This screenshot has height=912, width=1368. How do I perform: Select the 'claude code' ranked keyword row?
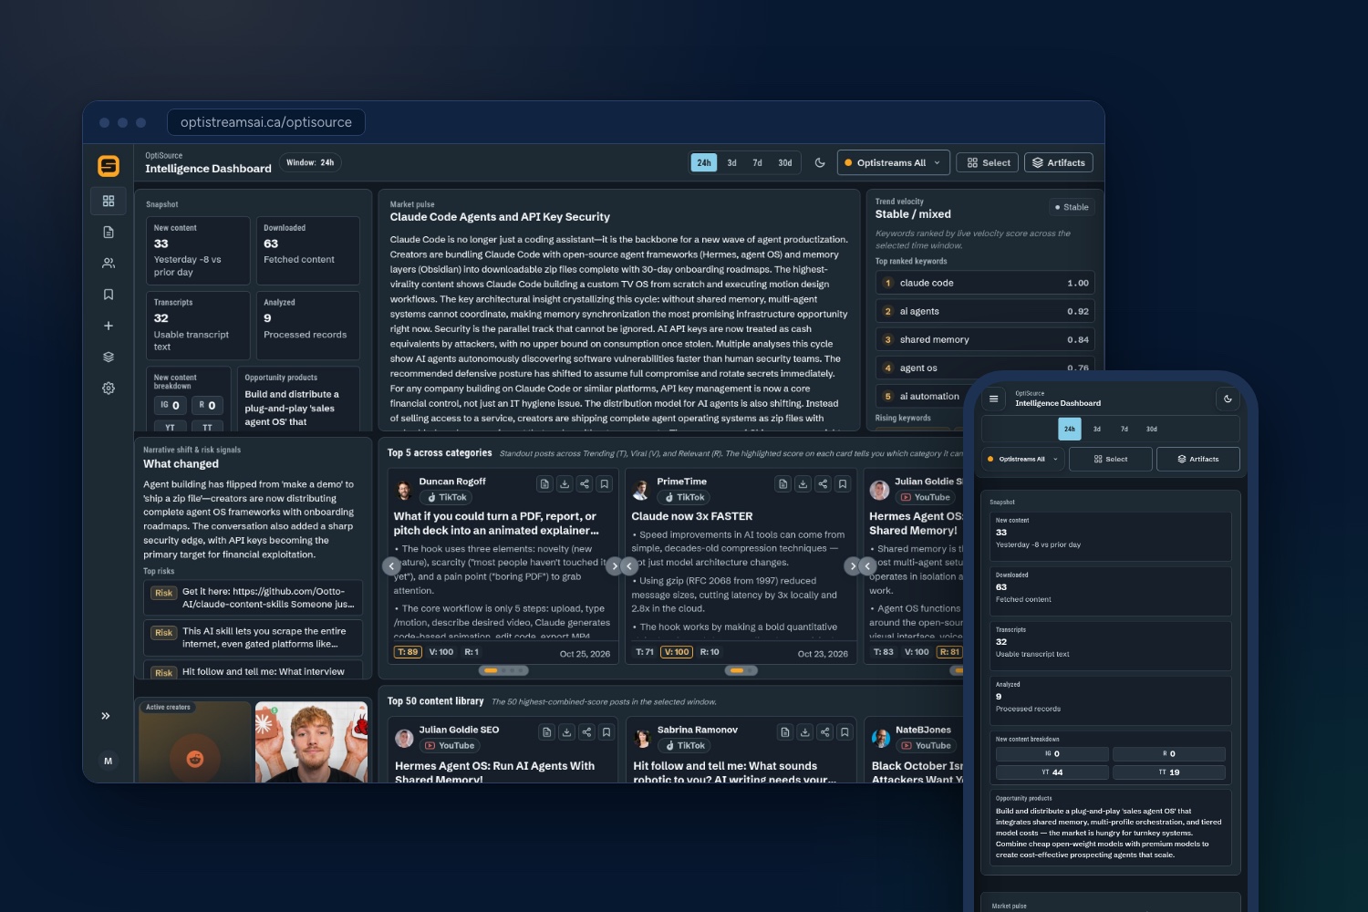985,283
